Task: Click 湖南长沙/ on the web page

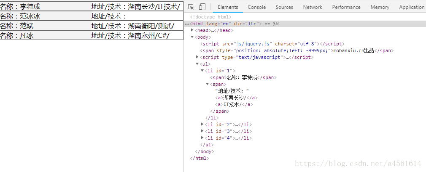Action: click(143, 6)
